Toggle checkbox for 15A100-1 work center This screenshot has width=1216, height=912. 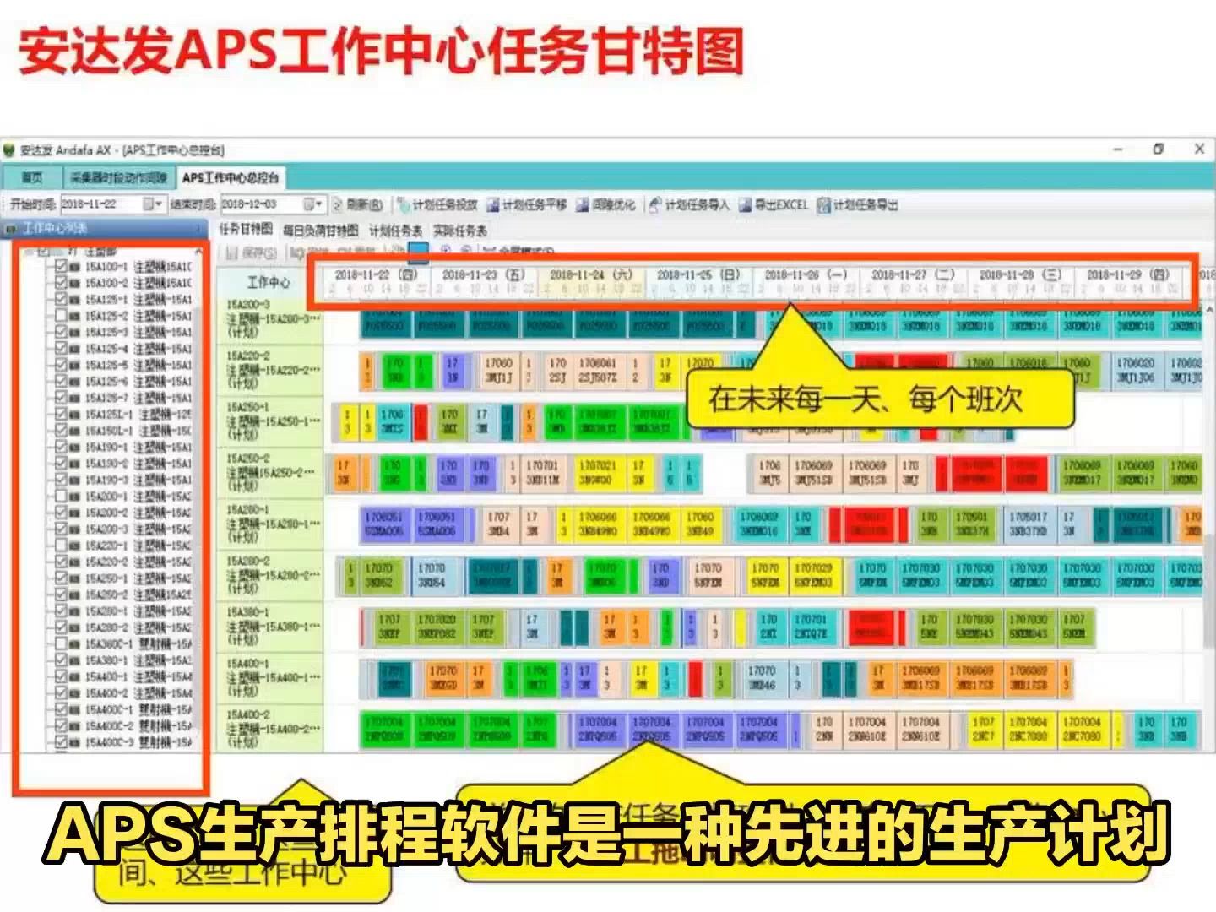(61, 266)
